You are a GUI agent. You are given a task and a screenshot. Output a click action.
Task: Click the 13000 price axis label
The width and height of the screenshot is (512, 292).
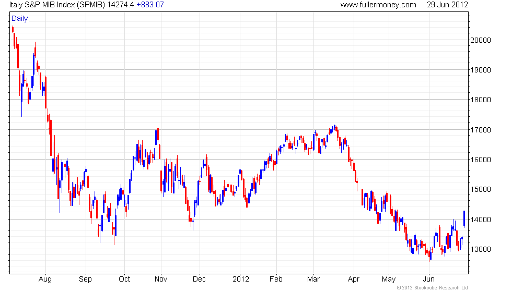tap(480, 249)
